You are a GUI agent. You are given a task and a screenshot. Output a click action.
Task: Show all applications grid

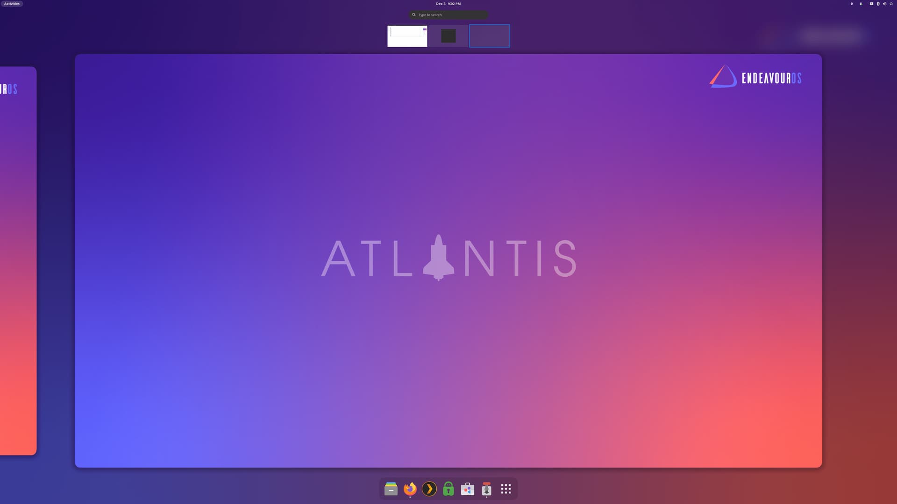[506, 489]
